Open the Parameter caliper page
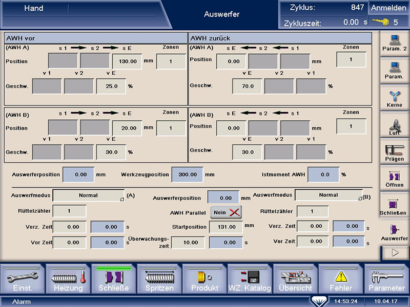Image resolution: width=410 pixels, height=307 pixels. coord(387,279)
